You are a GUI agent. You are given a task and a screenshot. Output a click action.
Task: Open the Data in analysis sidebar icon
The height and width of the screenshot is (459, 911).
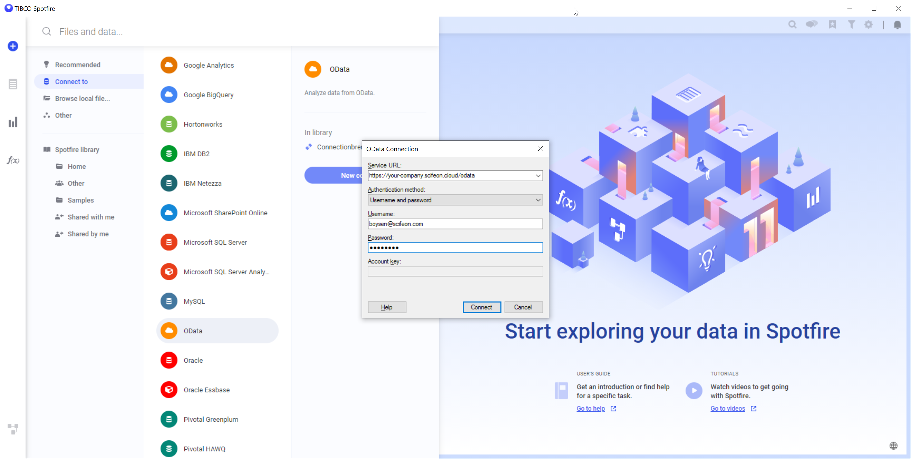point(13,84)
